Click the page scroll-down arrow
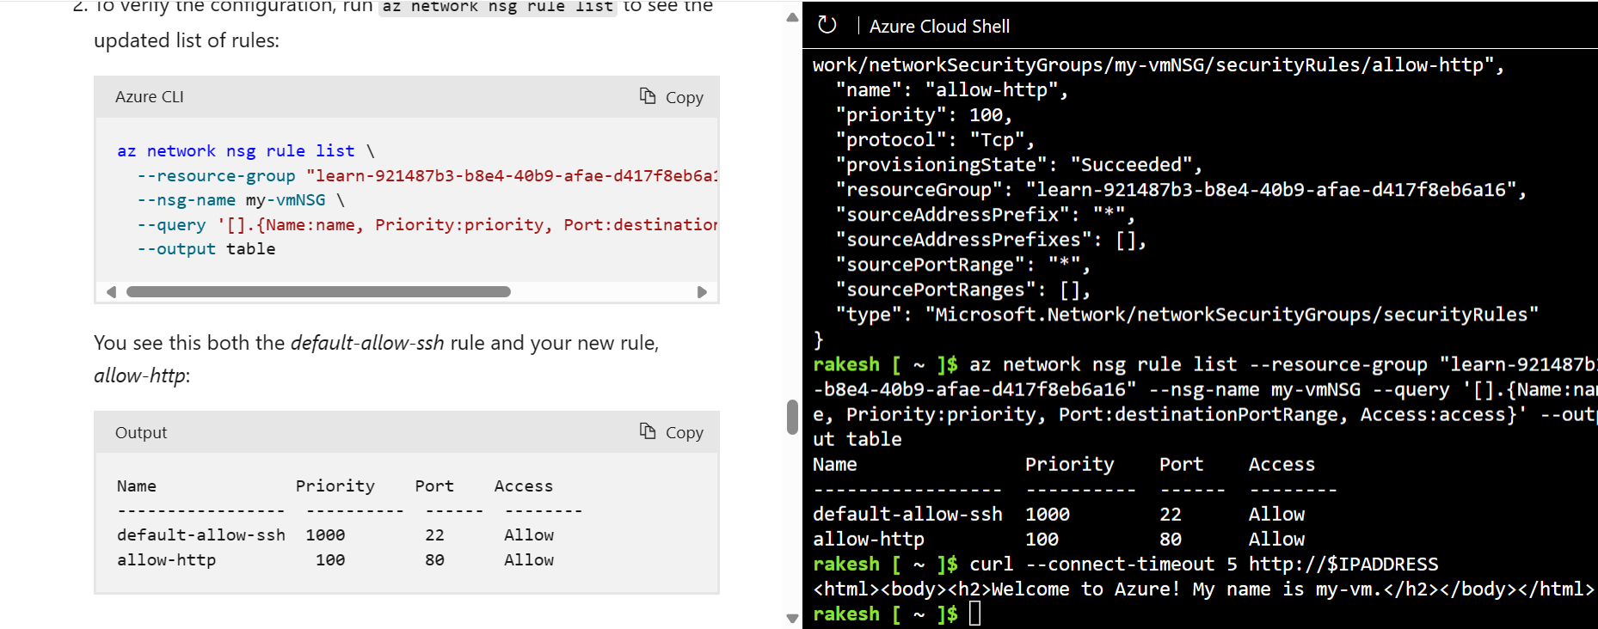1598x629 pixels. 792,618
